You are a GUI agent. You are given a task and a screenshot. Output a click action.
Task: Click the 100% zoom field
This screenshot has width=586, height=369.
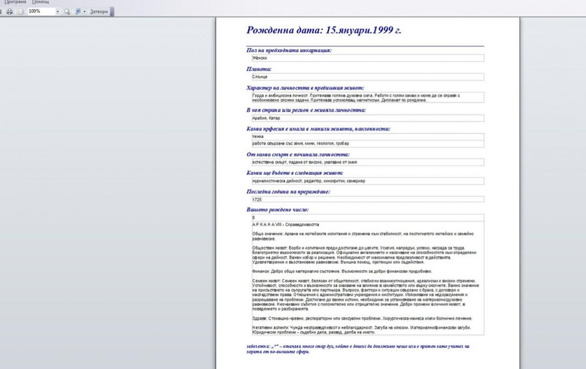coord(41,11)
